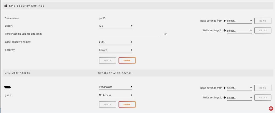Open the guest No Access dropdown
The image size is (275, 113).
(x=116, y=95)
